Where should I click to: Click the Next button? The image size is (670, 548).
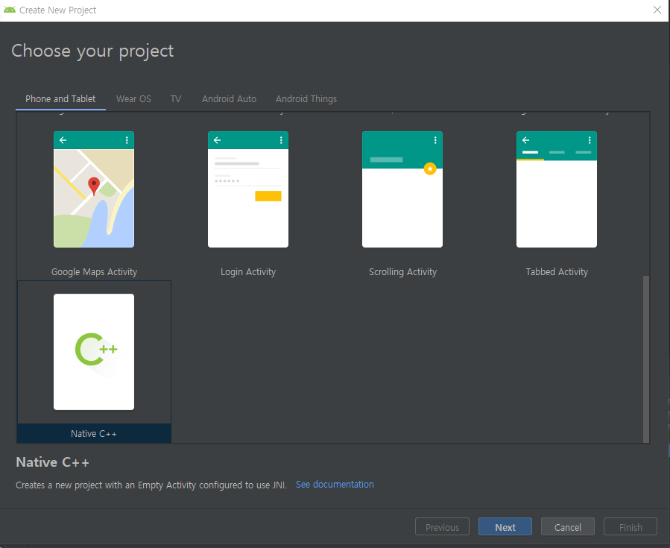(x=505, y=527)
